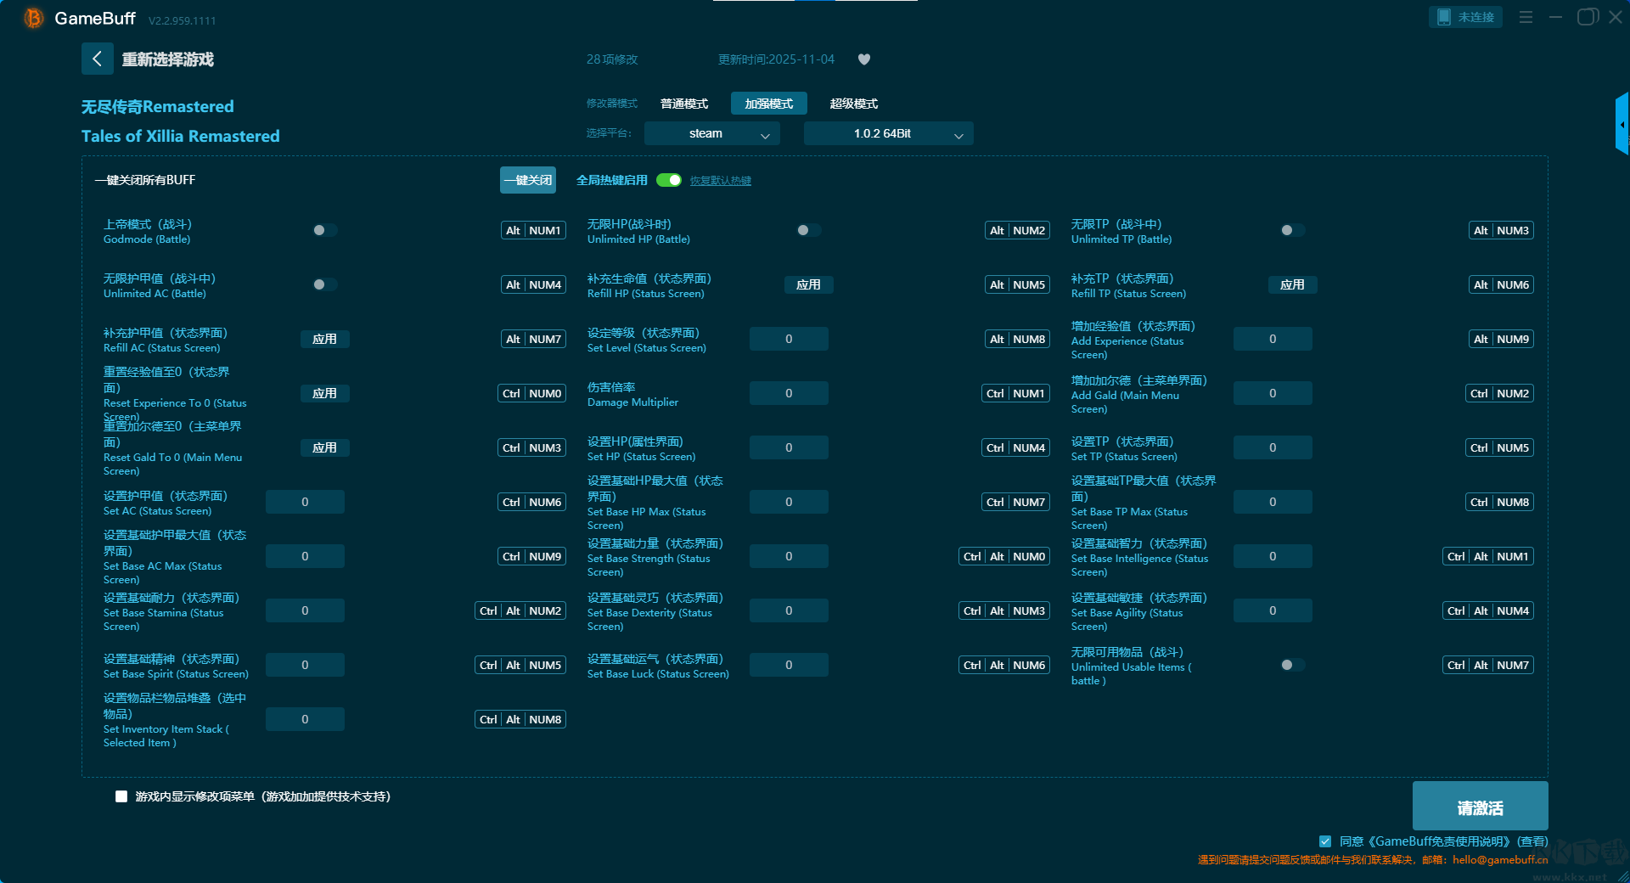Open the 查看 disclaimer link
This screenshot has height=883, width=1630.
(x=1533, y=841)
